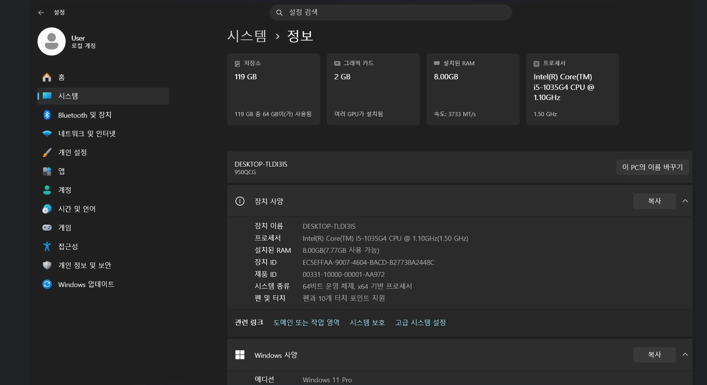Open 게임 gaming settings
Image resolution: width=707 pixels, height=385 pixels.
pyautogui.click(x=103, y=228)
